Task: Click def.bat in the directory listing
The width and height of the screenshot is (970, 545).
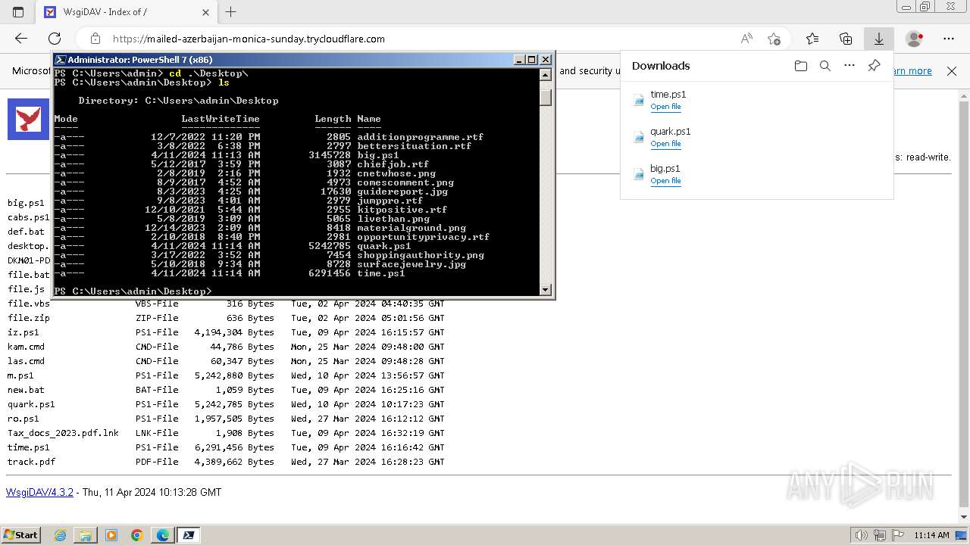Action: (26, 232)
